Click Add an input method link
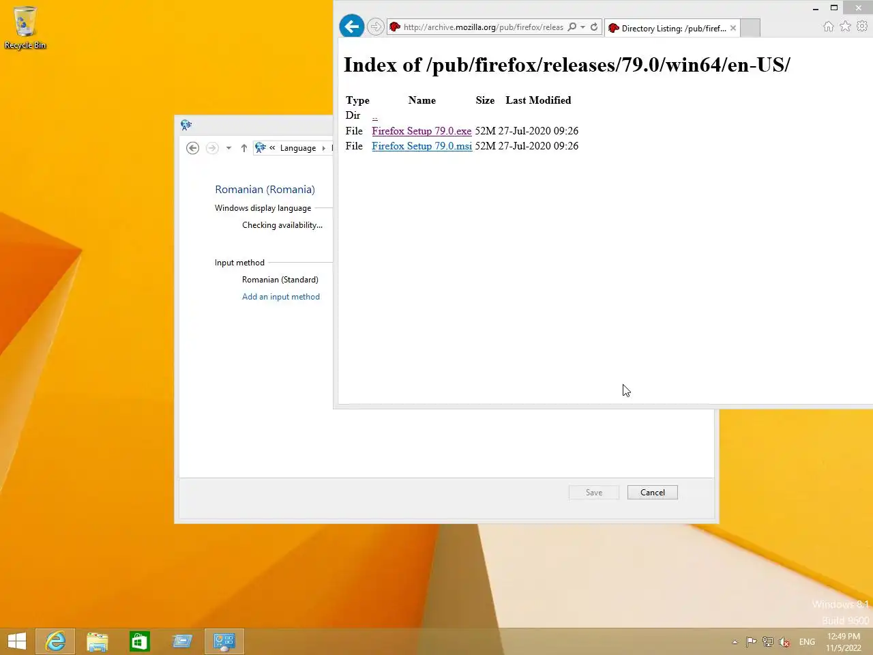Viewport: 873px width, 655px height. tap(281, 297)
